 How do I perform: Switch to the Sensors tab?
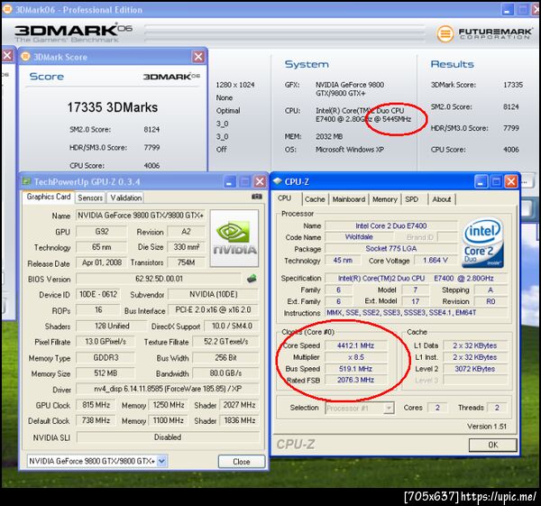pyautogui.click(x=90, y=198)
